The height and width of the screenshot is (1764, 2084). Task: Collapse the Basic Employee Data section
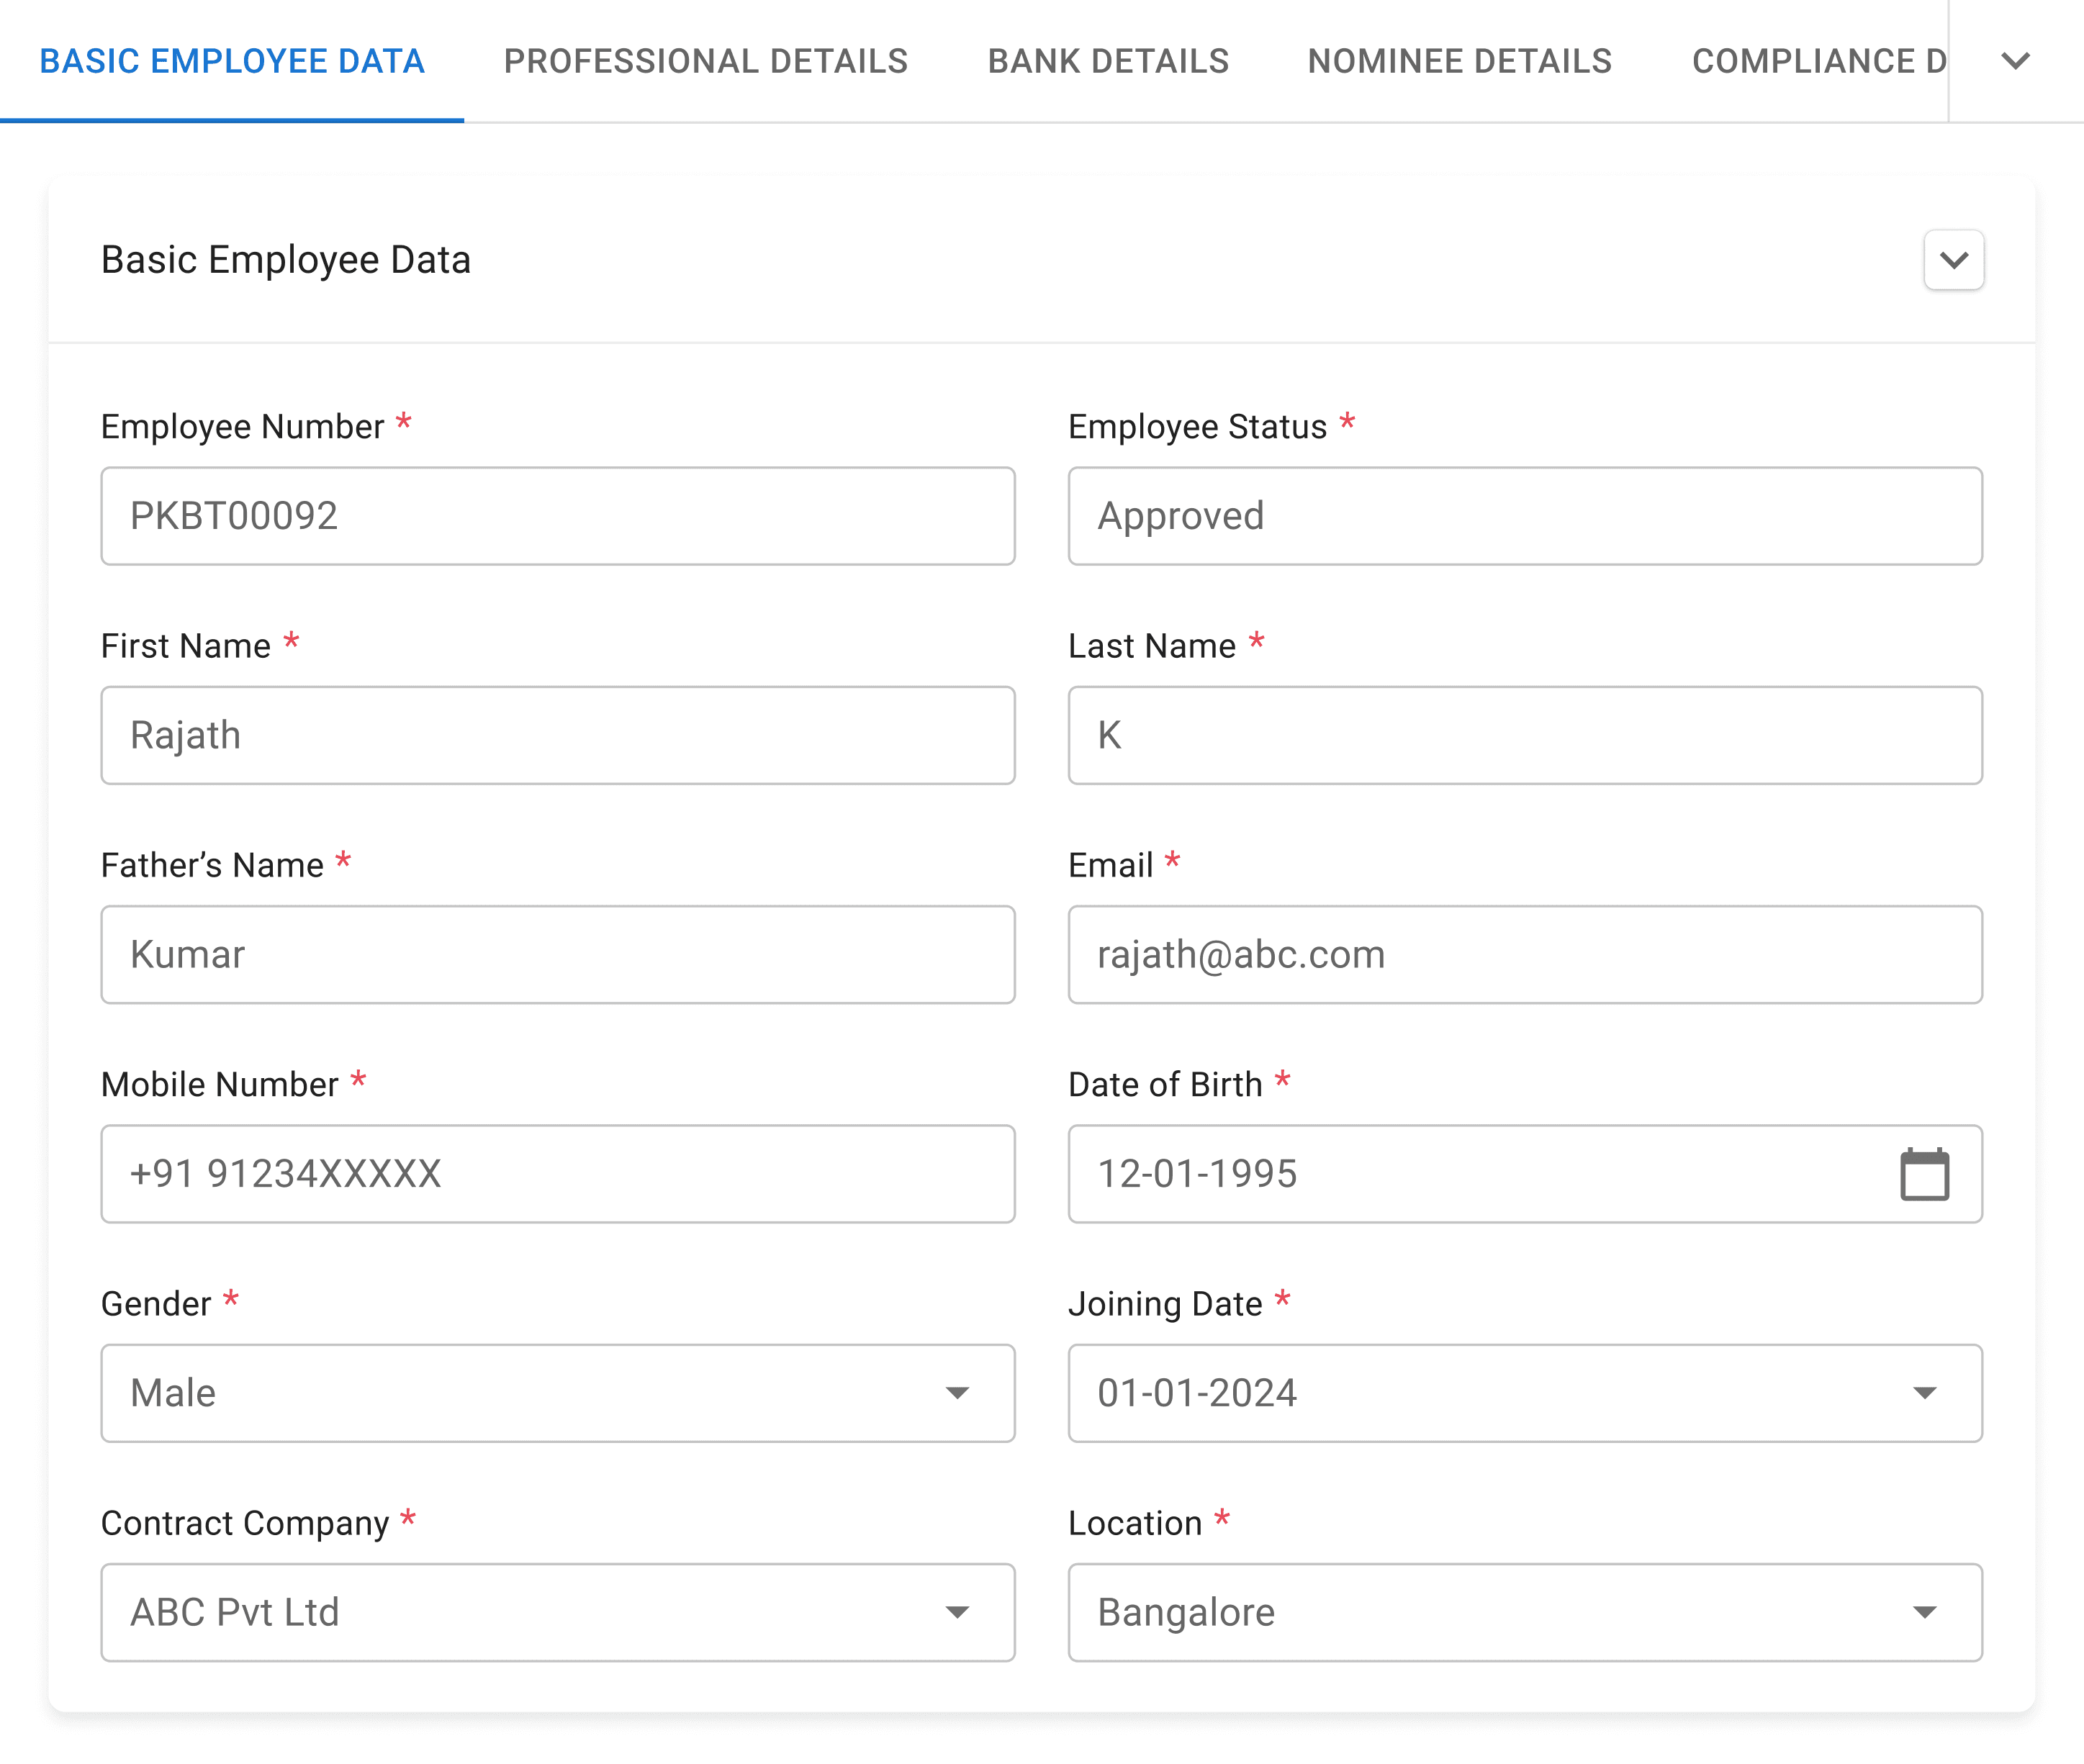click(1953, 260)
